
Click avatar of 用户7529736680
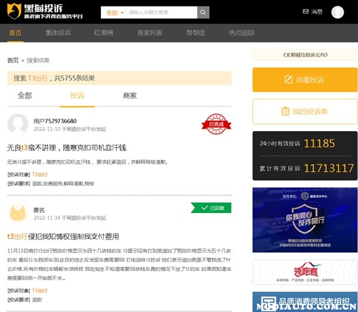point(17,123)
